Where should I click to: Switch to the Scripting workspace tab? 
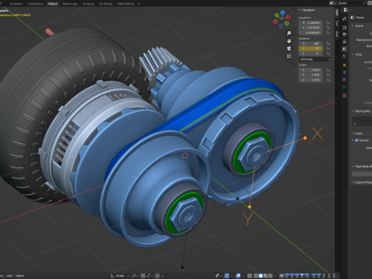pyautogui.click(x=88, y=4)
